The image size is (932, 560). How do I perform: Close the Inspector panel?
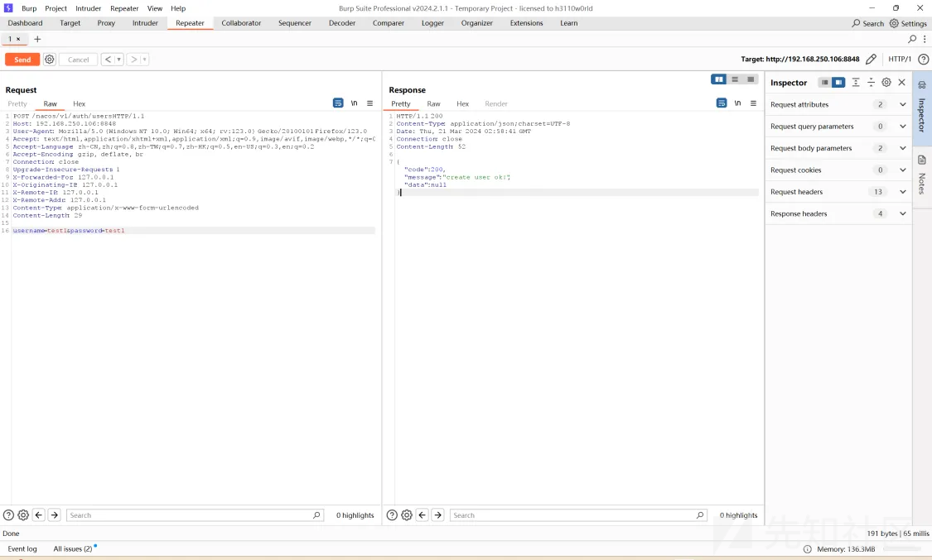click(901, 83)
